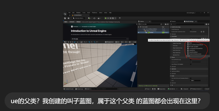Toggle visibility eye of PlayerStart
The image size is (219, 111).
tap(139, 32)
